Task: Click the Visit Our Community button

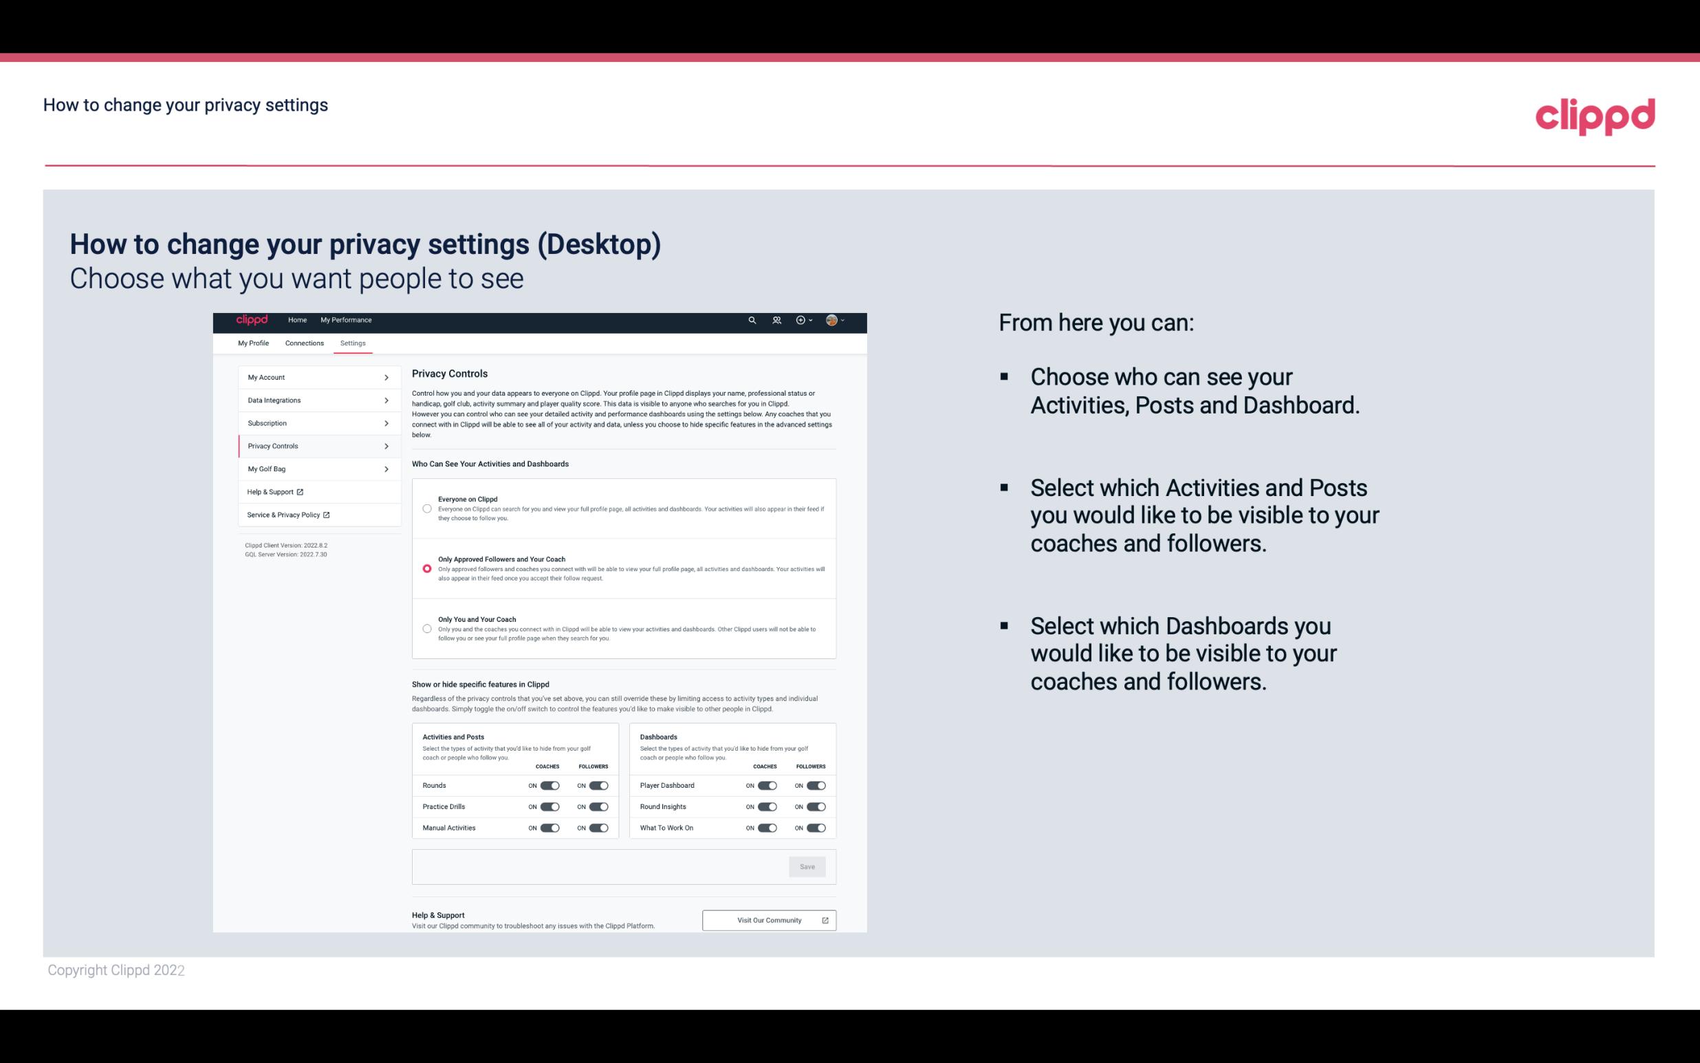Action: [x=767, y=920]
